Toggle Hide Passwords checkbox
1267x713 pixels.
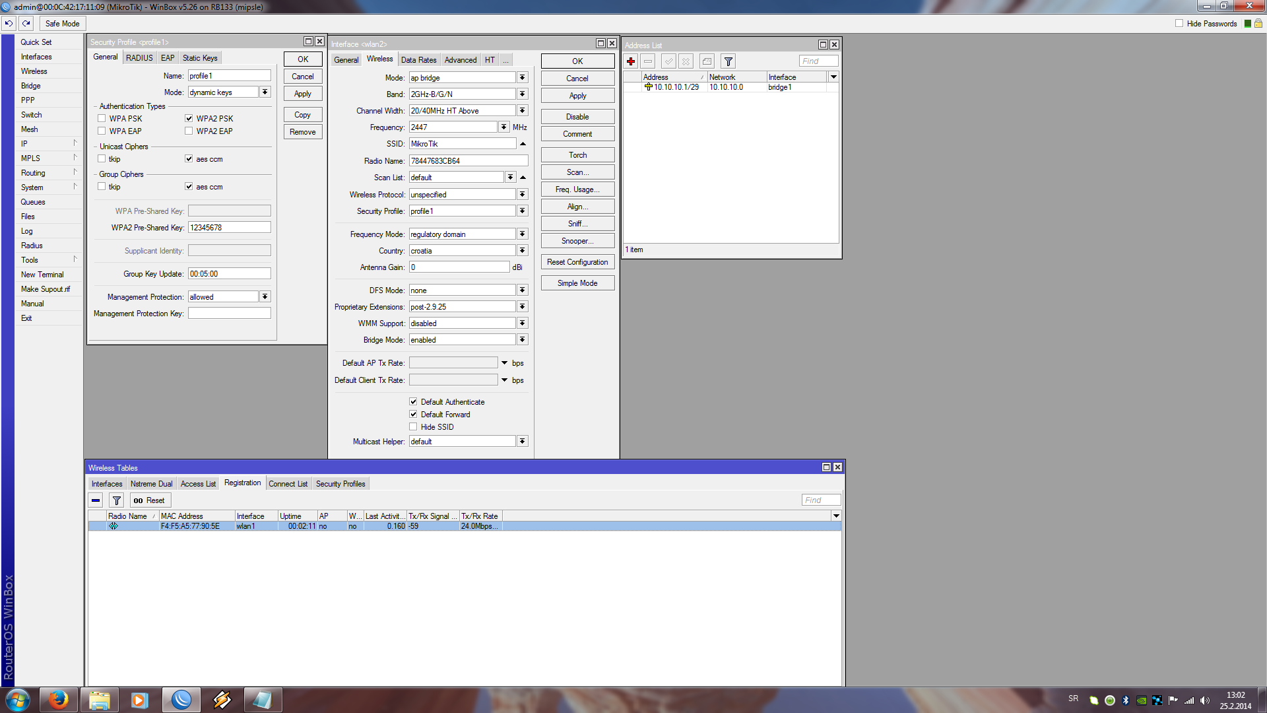[1179, 24]
